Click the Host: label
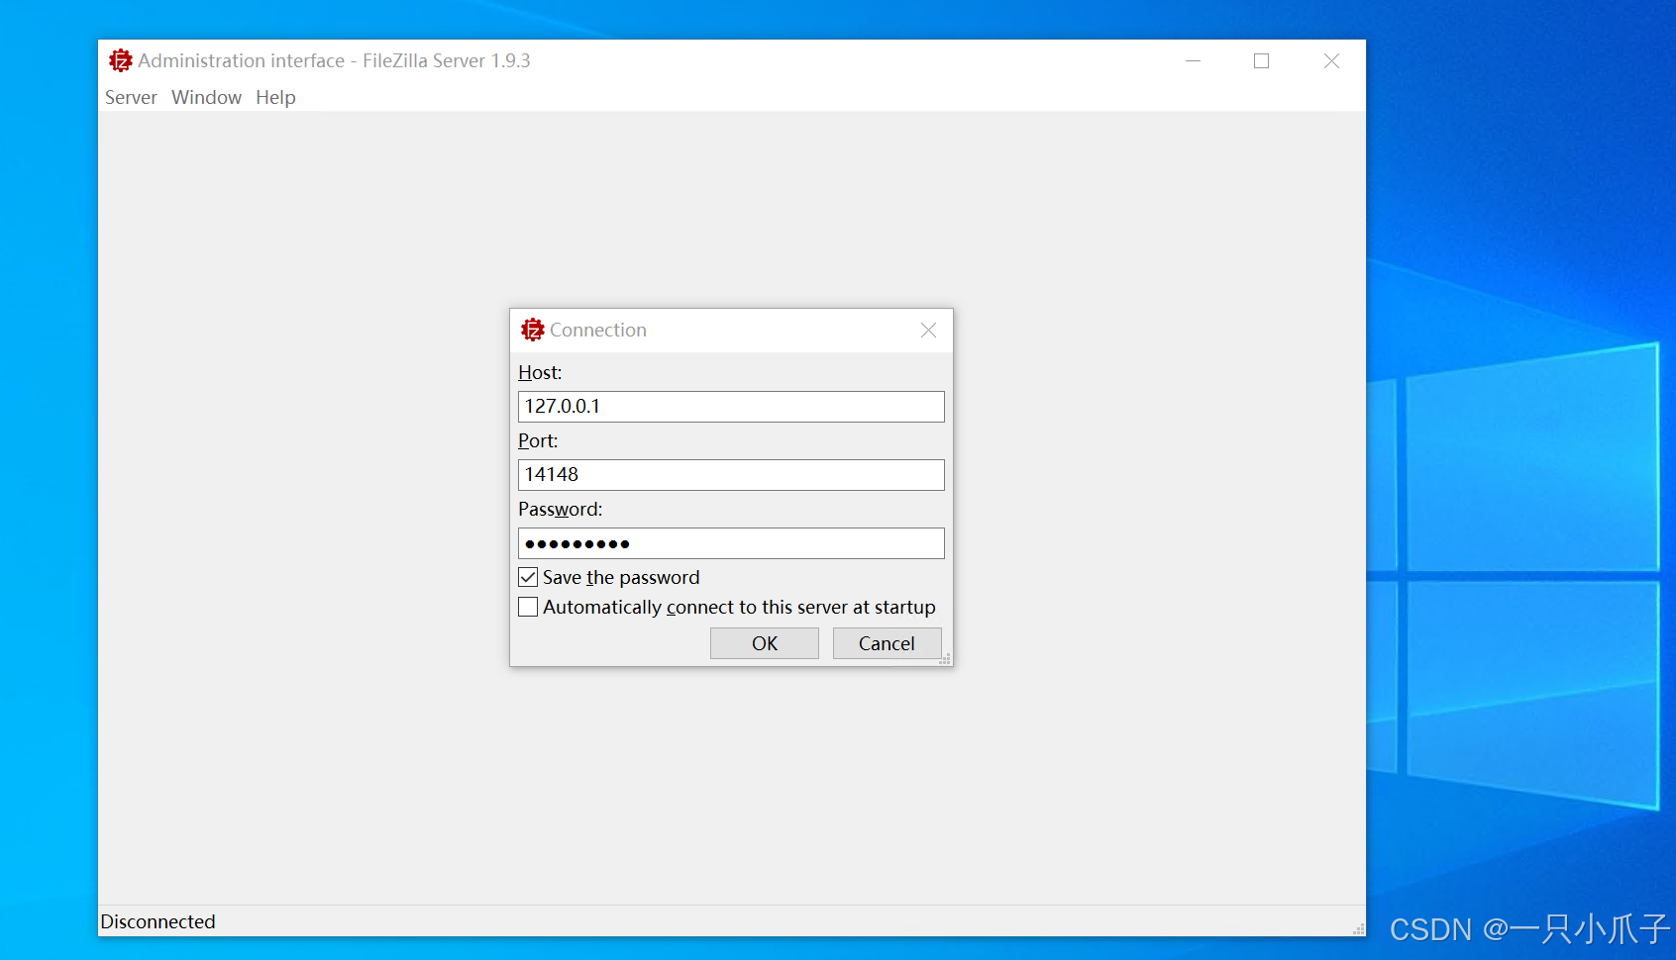Viewport: 1676px width, 960px height. coord(540,373)
